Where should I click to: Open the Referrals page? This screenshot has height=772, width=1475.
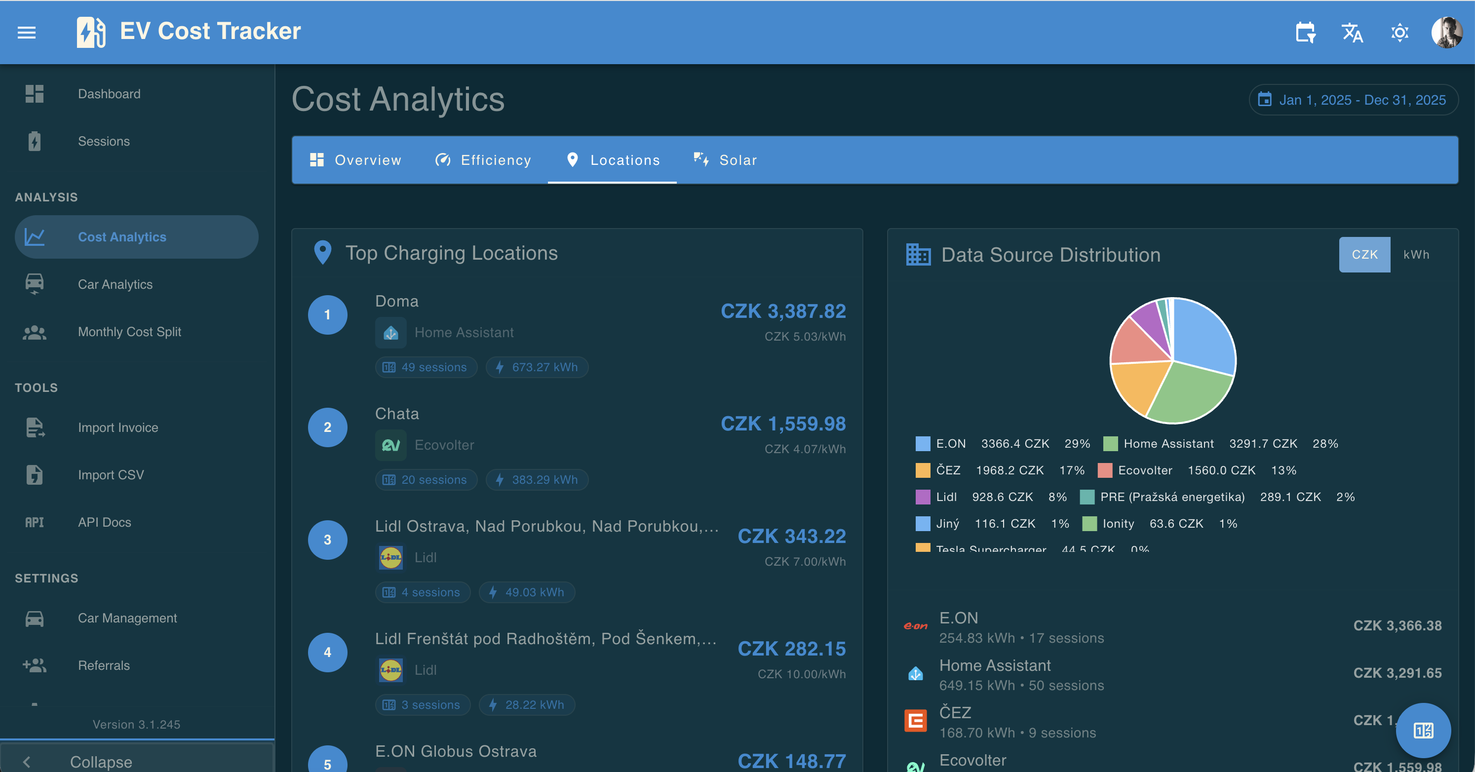tap(104, 665)
